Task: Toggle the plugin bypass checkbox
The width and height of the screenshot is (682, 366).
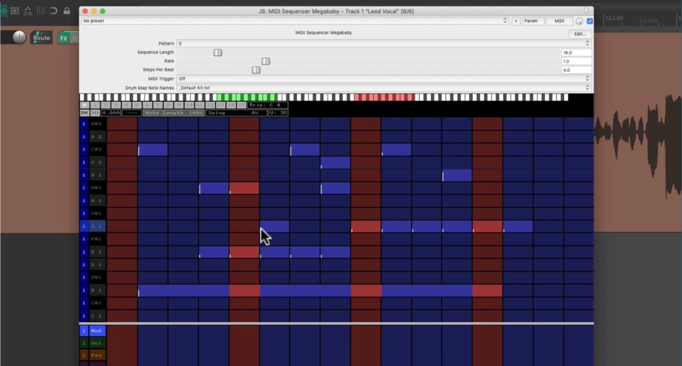Action: tap(590, 21)
